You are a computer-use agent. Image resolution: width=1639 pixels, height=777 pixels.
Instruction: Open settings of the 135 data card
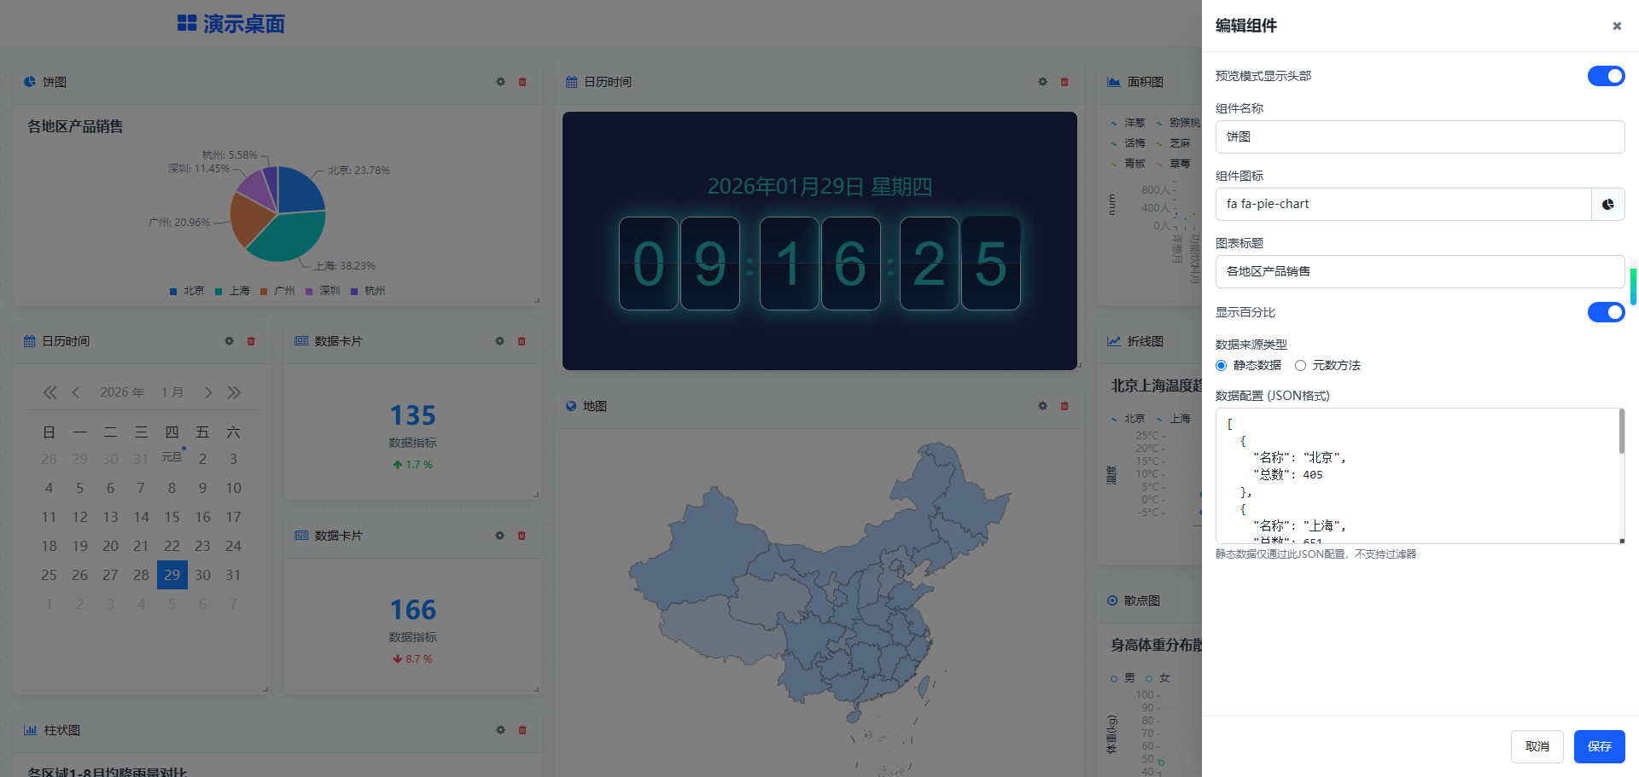click(499, 341)
